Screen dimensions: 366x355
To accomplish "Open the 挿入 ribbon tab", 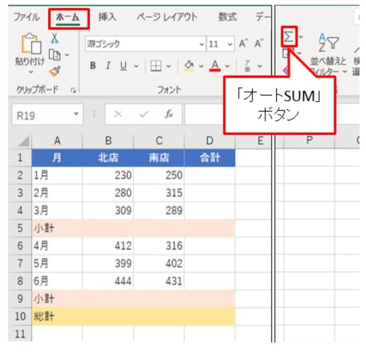I will (x=108, y=17).
